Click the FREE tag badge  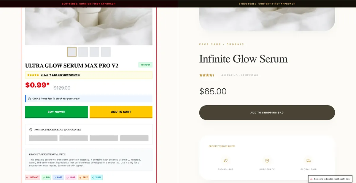(x=84, y=177)
